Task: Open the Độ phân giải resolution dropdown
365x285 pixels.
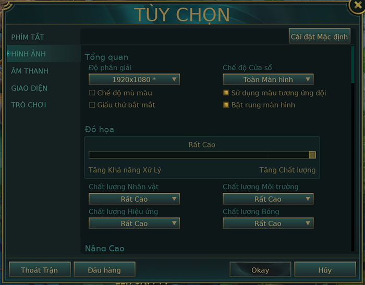Action: click(134, 80)
